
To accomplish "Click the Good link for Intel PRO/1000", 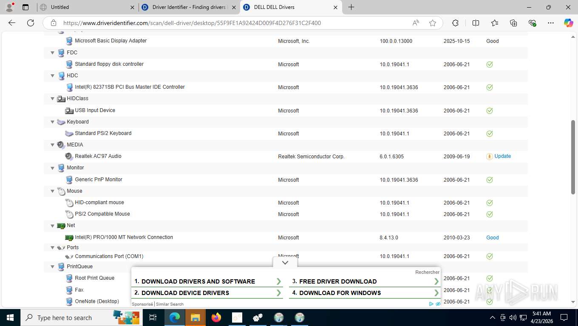I will tap(493, 238).
